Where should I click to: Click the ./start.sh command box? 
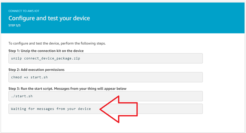pos(105,96)
